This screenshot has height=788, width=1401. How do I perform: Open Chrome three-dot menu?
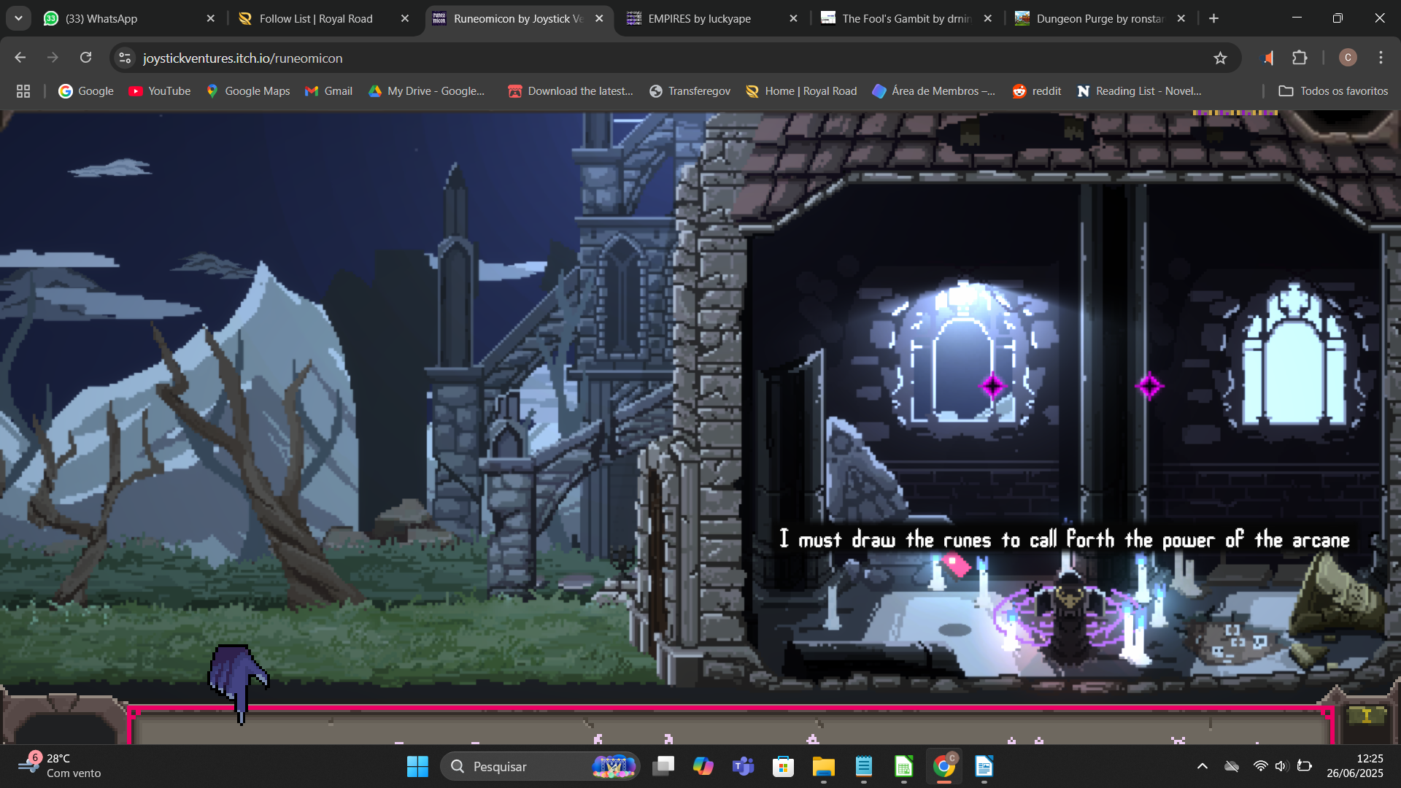tap(1381, 58)
